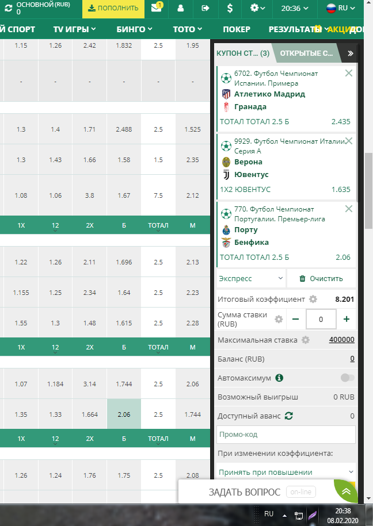Viewport: 373px width, 526px height.
Task: Expand the Экспресс bet type dropdown
Action: pos(251,278)
